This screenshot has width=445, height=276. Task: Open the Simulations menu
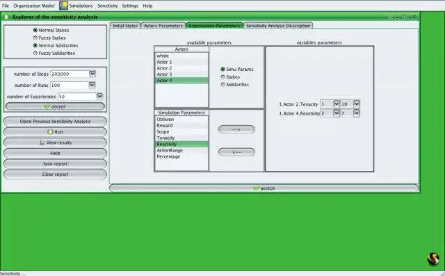(81, 6)
